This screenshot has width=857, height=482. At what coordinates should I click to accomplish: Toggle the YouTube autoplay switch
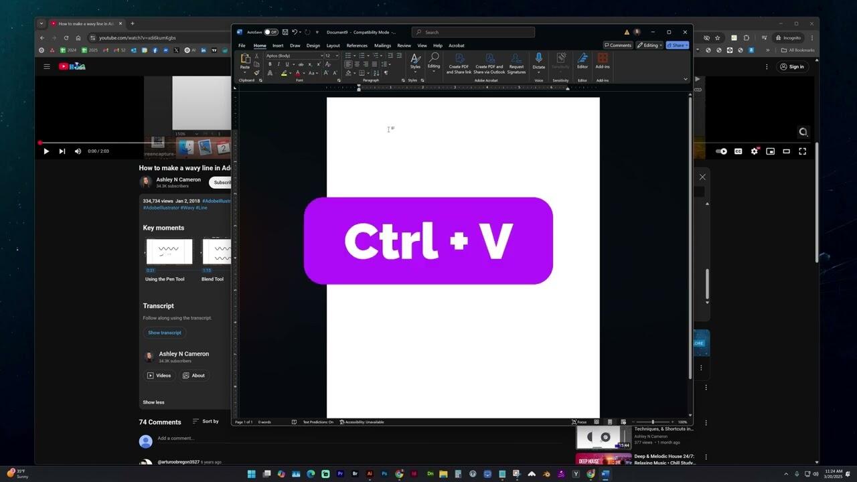722,151
